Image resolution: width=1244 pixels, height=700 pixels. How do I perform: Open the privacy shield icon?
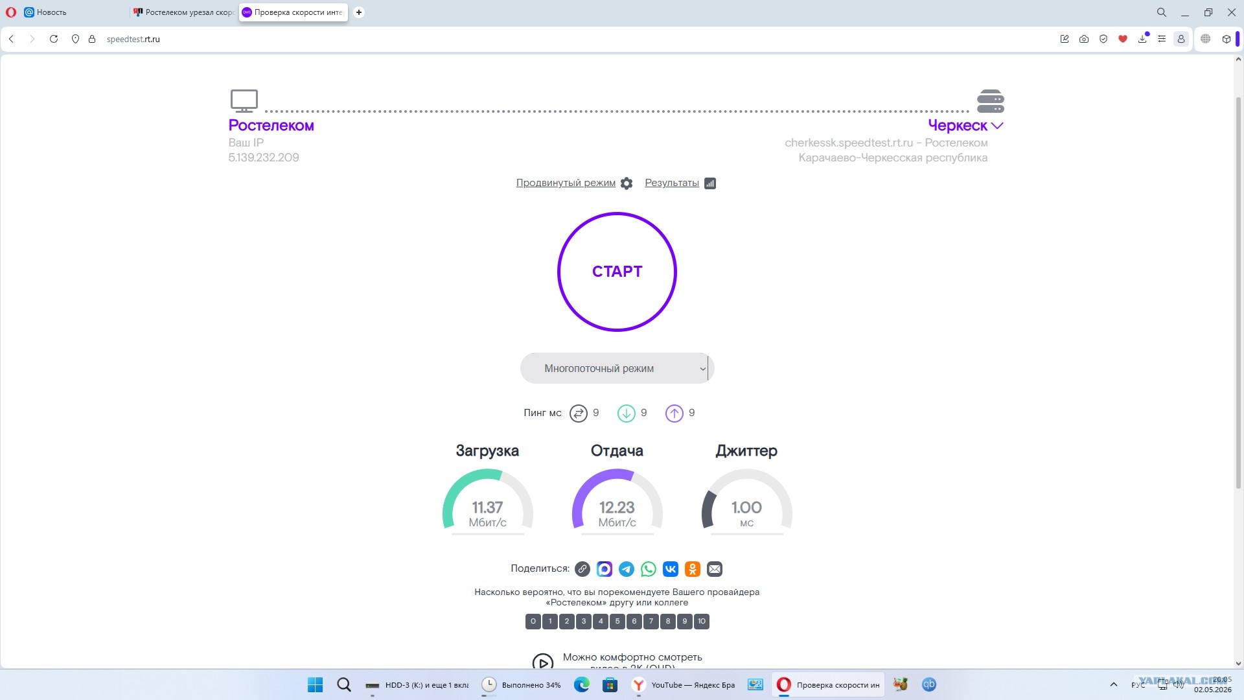coord(1103,39)
